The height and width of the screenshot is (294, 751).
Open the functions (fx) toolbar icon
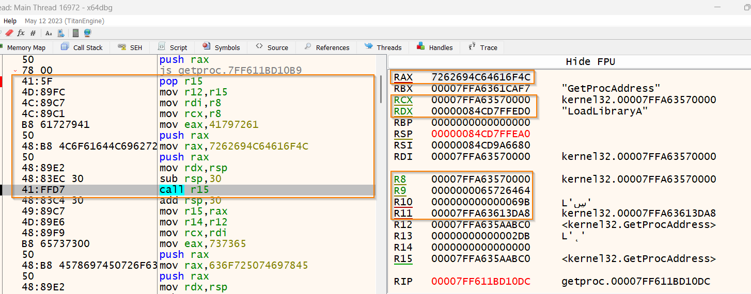click(x=21, y=33)
